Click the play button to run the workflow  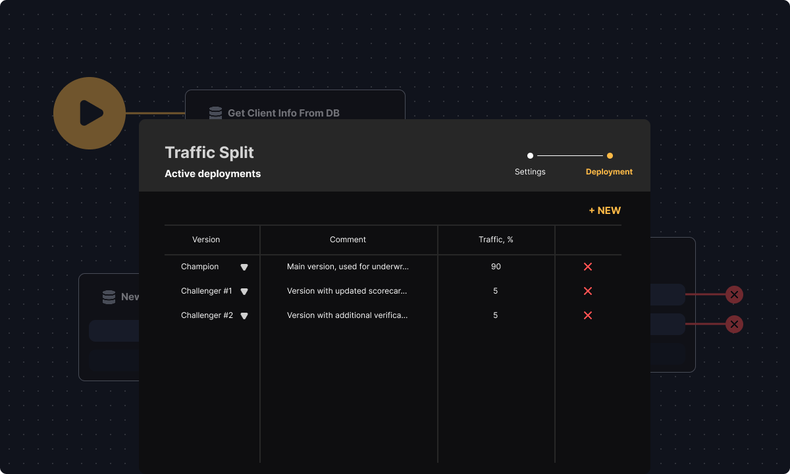point(89,113)
